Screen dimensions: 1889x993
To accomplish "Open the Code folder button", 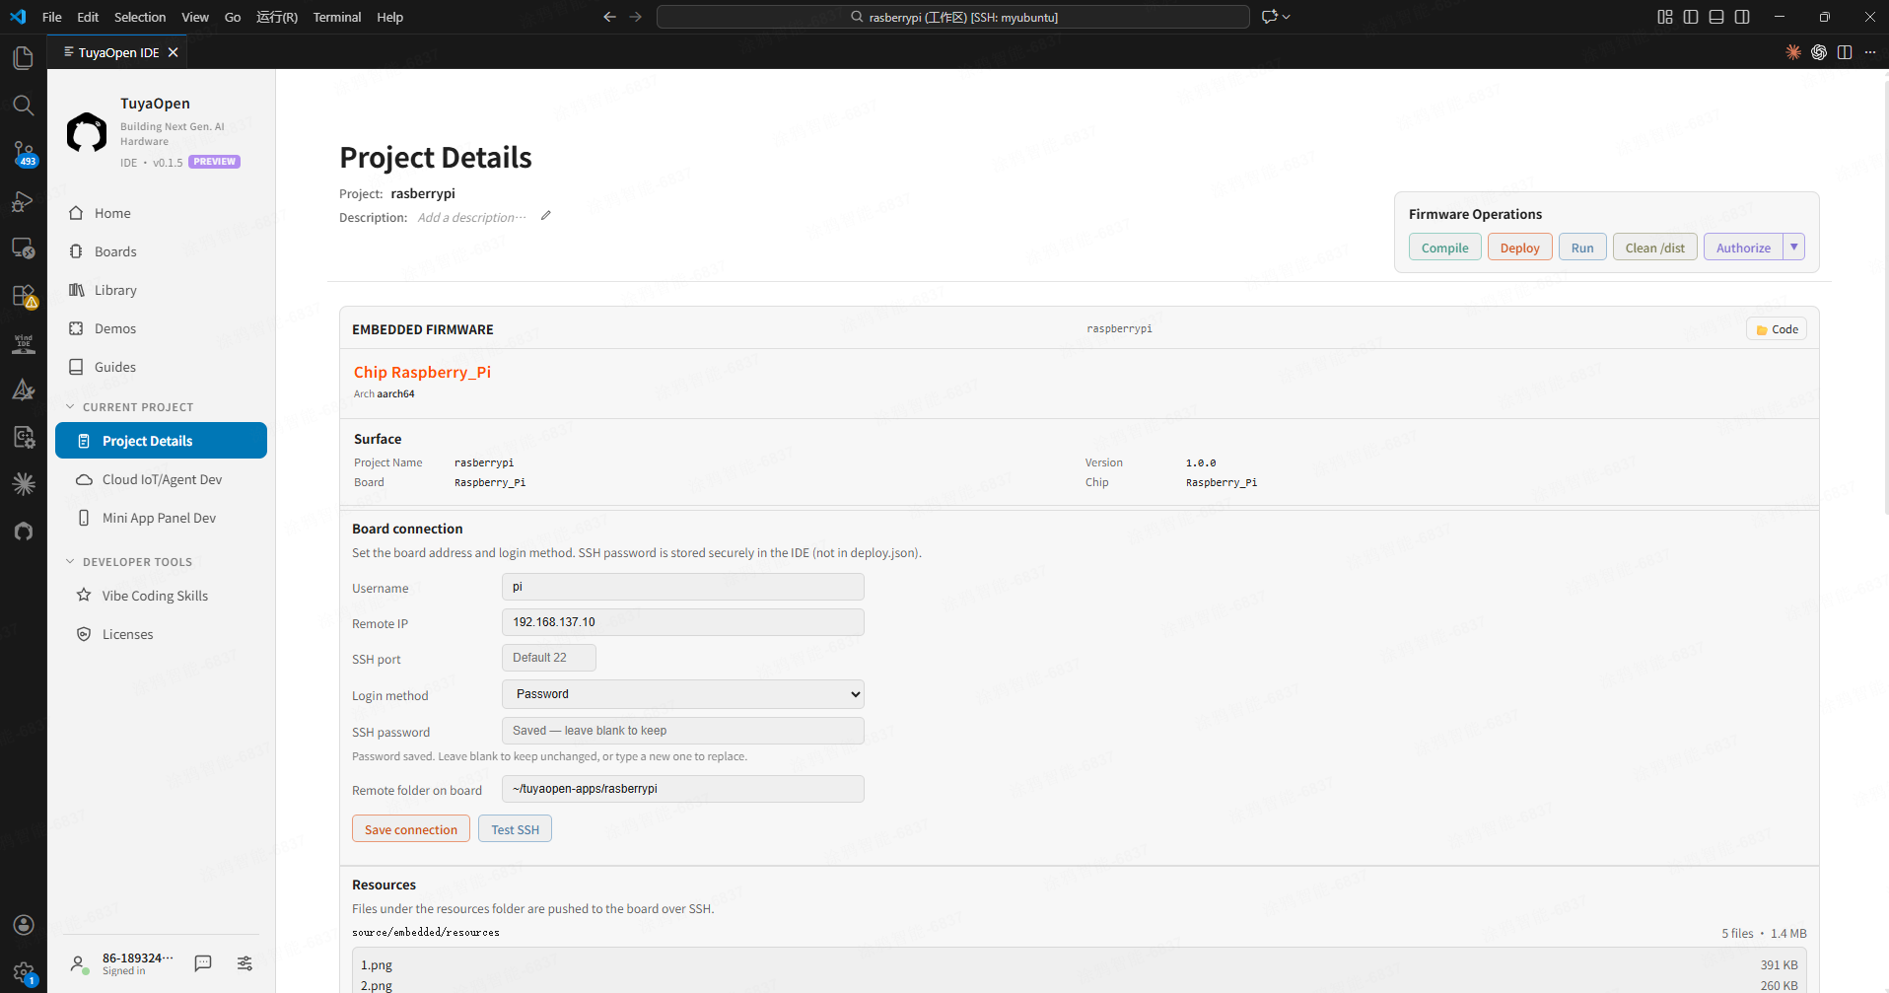I will click(1777, 329).
